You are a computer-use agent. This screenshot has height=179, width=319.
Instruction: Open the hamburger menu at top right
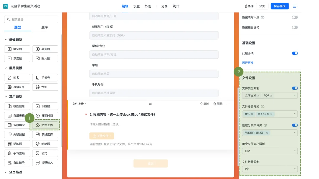tap(294, 6)
